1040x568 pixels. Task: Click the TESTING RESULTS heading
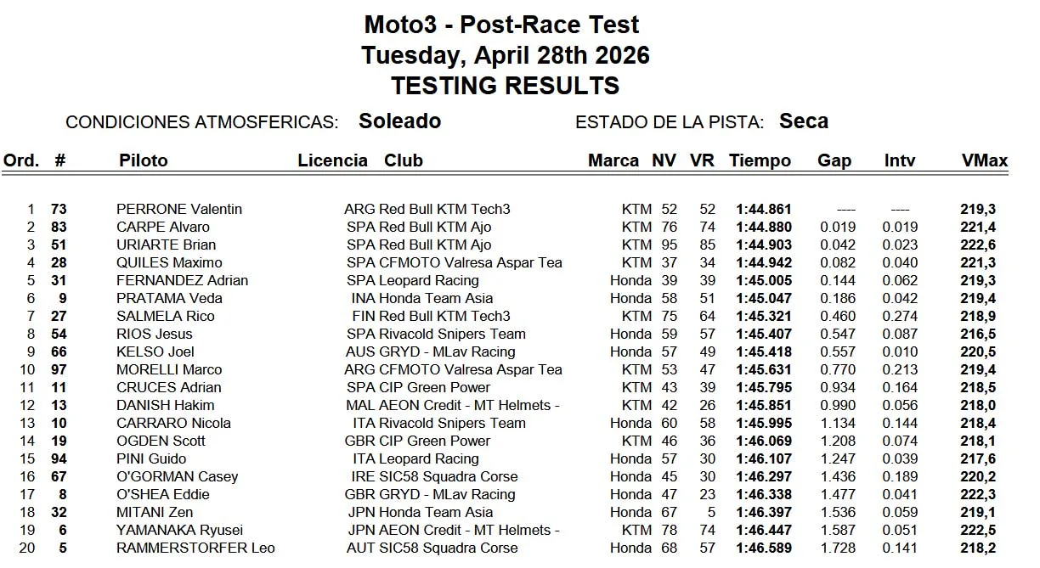(505, 86)
